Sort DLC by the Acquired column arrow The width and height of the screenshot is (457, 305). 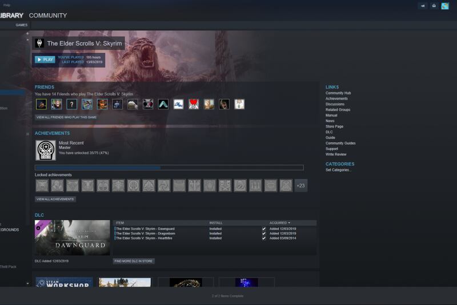tap(289, 223)
